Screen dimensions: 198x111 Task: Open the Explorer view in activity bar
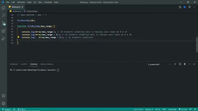3,8
